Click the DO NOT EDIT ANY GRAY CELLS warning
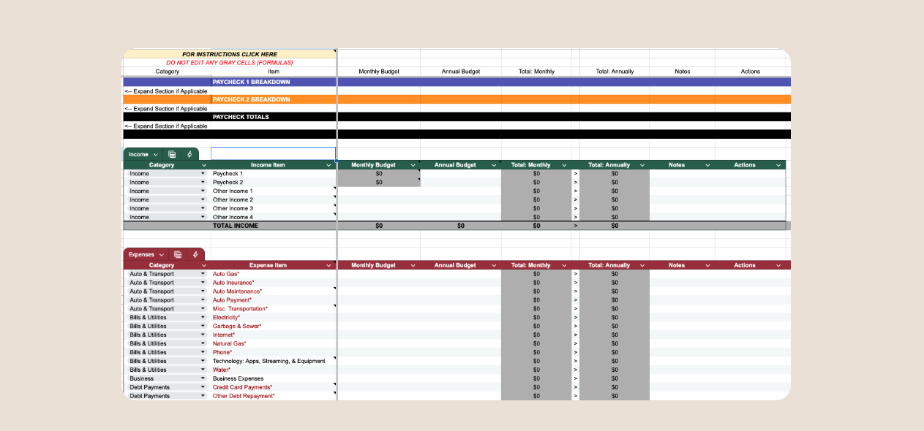Viewport: 924px width, 431px height. click(x=230, y=63)
